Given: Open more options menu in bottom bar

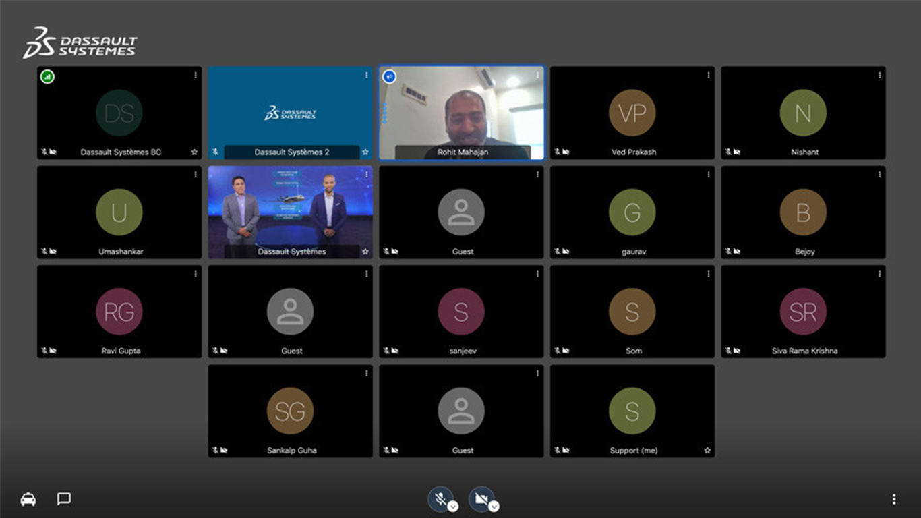Looking at the screenshot, I should (893, 499).
